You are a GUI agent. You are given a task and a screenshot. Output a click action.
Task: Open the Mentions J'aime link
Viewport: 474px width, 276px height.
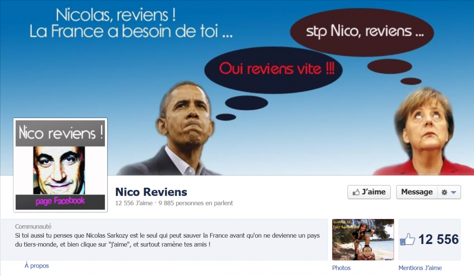(420, 268)
